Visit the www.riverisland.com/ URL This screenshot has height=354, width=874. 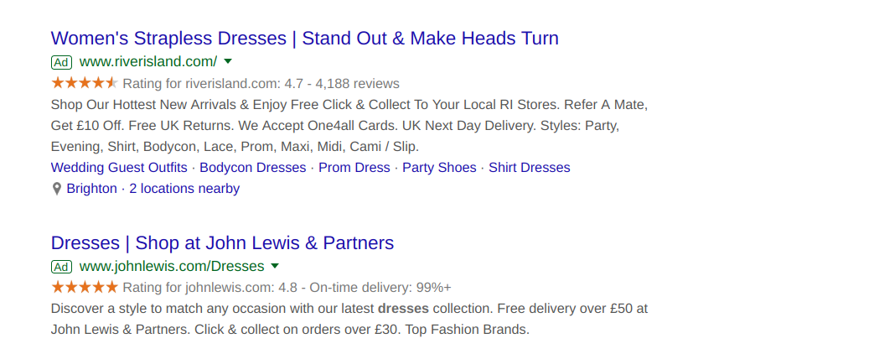(x=148, y=62)
